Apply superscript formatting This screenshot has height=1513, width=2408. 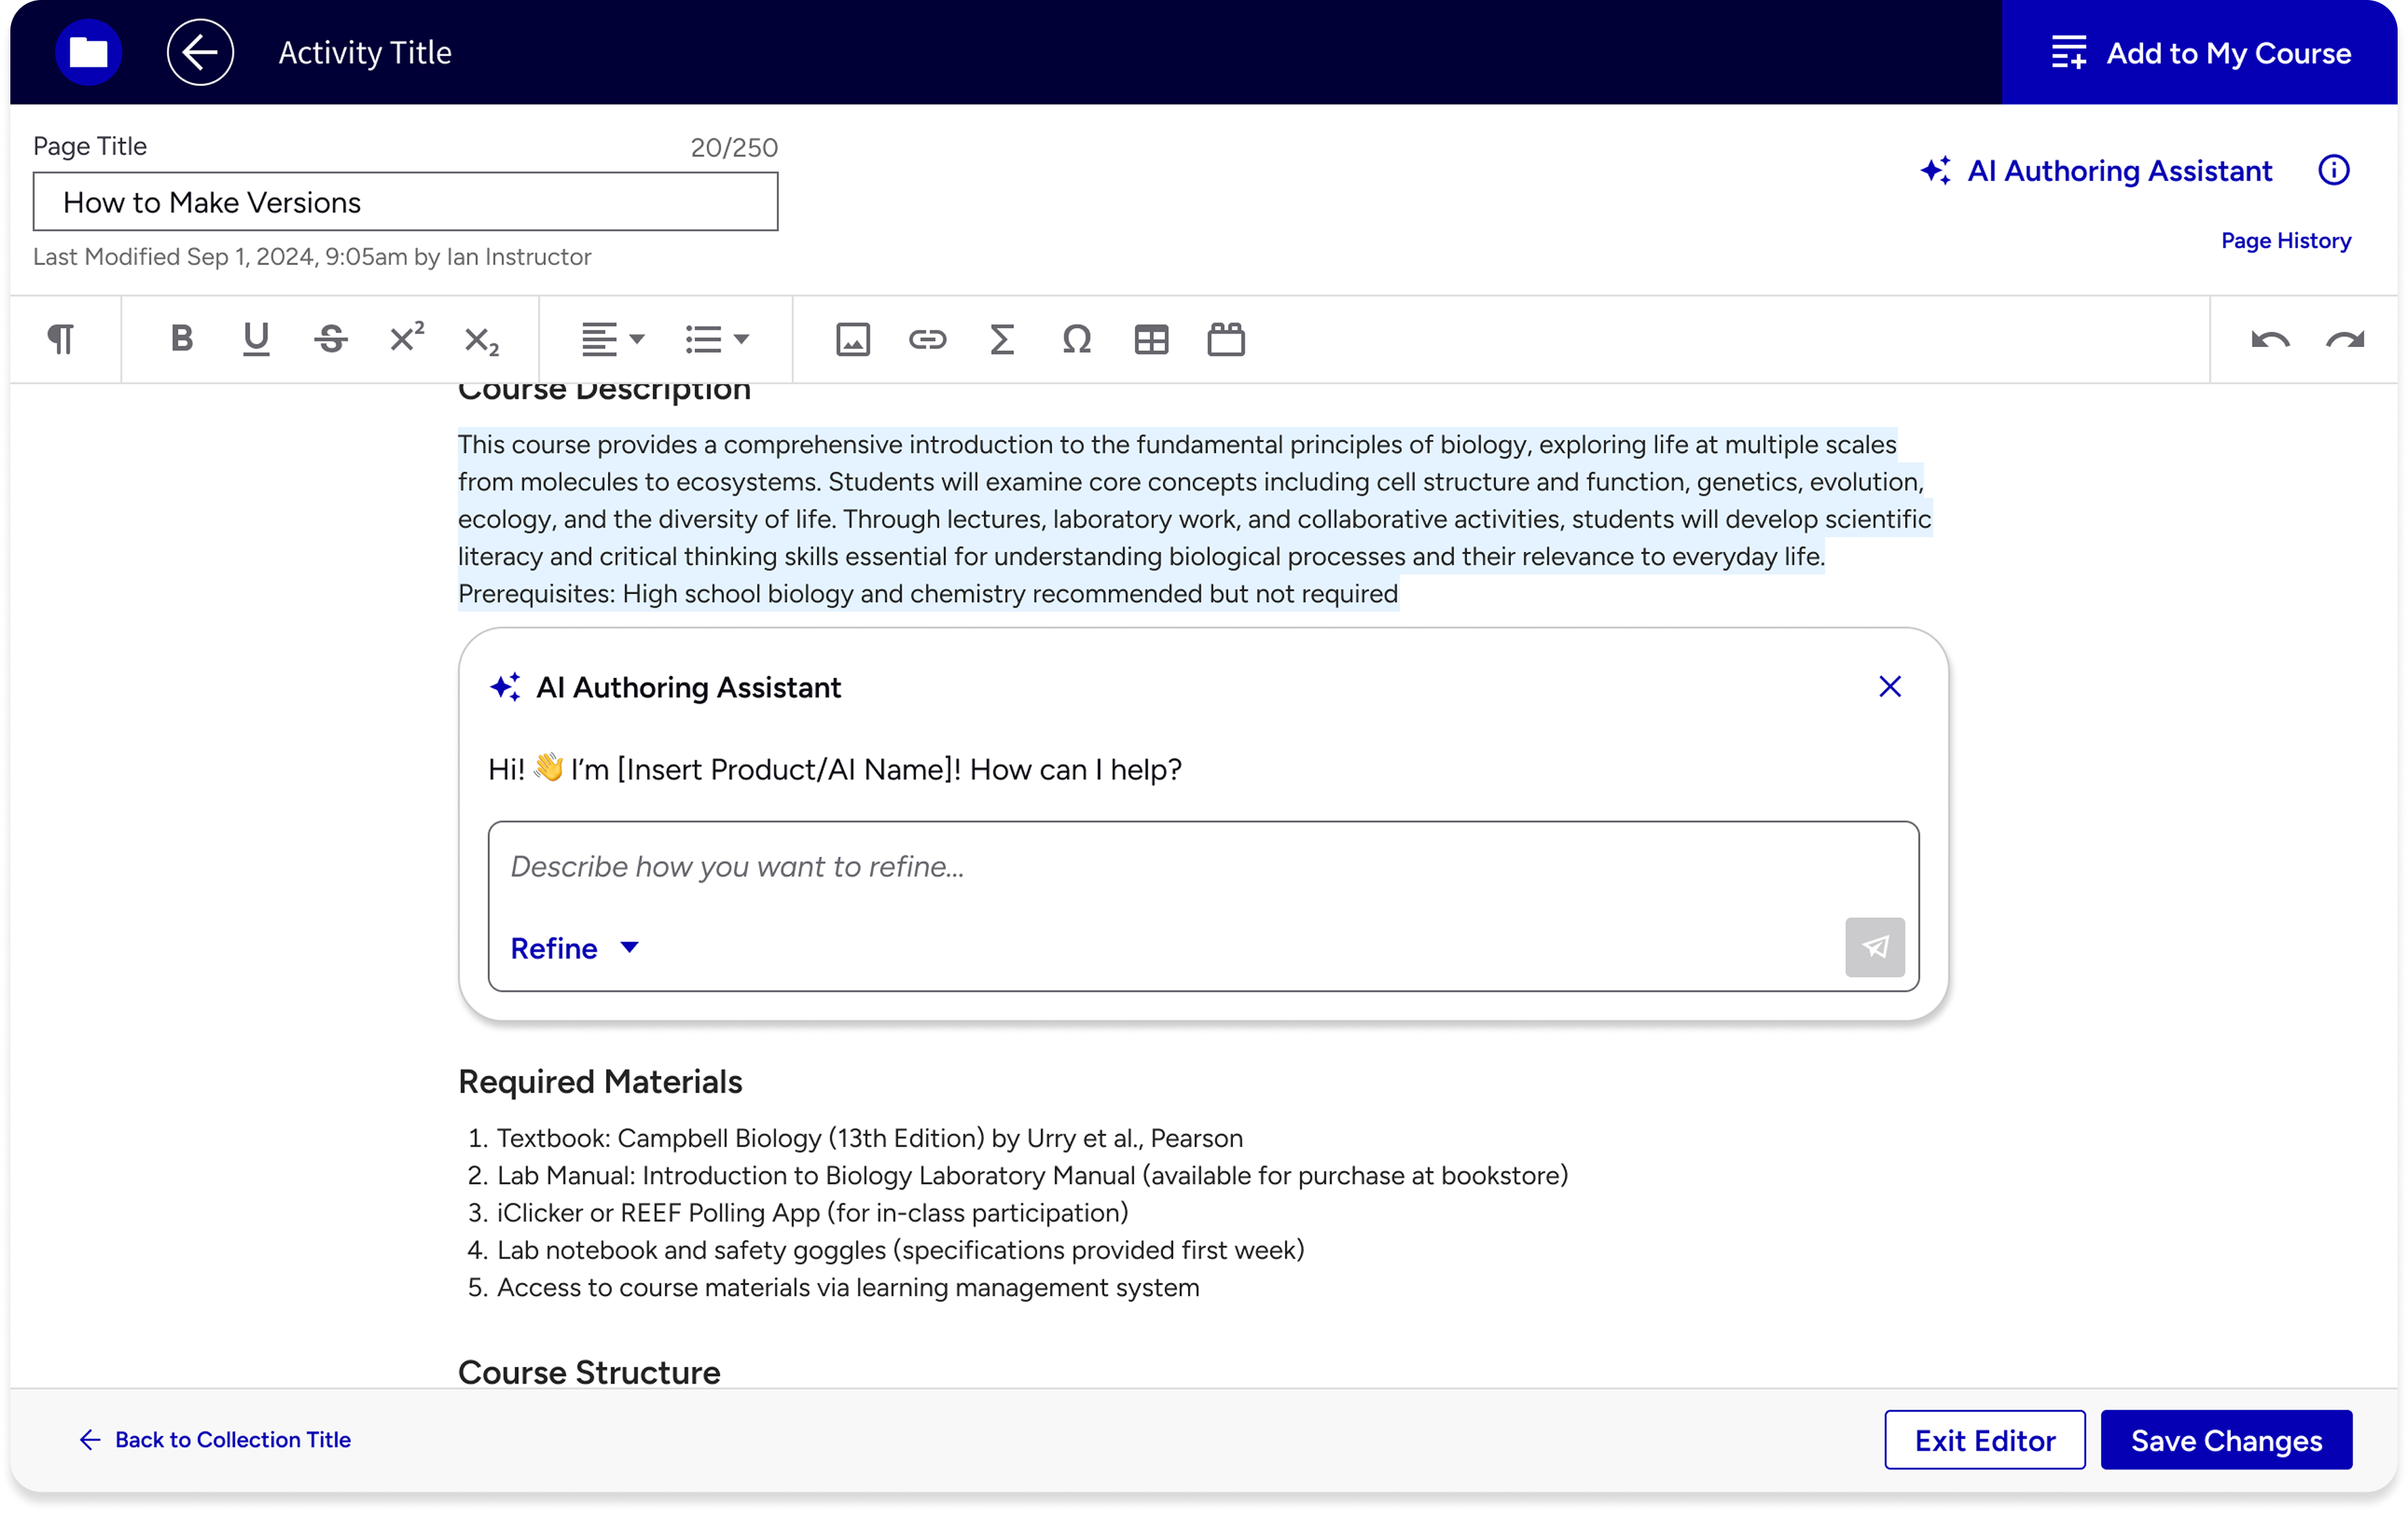tap(406, 337)
